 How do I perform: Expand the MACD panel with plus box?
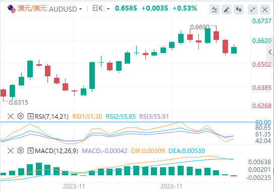click(x=31, y=151)
